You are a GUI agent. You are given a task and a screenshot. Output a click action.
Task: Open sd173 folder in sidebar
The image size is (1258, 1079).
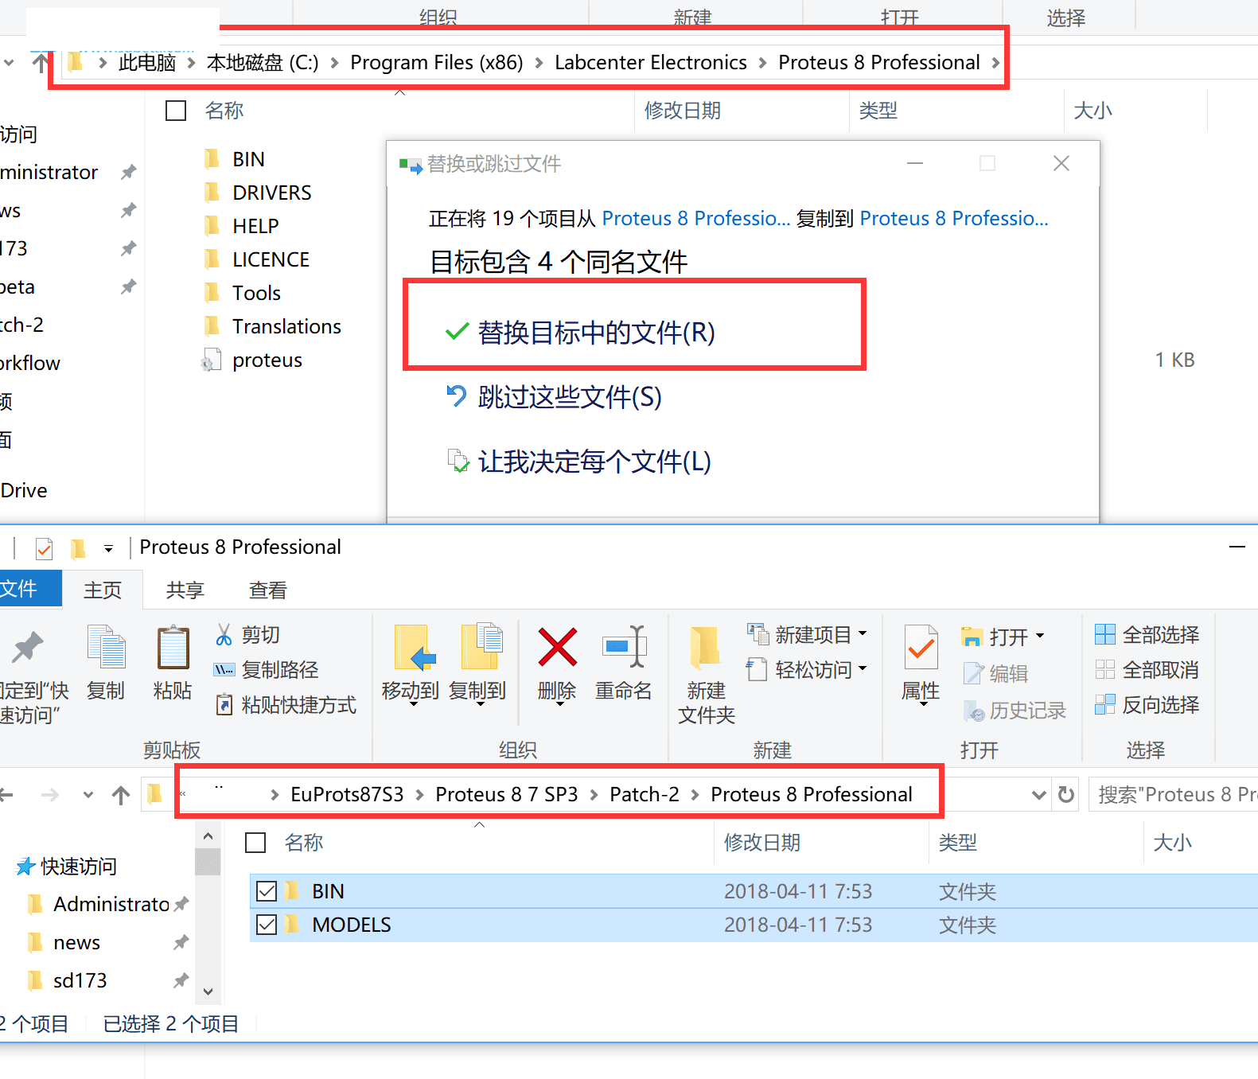(80, 980)
